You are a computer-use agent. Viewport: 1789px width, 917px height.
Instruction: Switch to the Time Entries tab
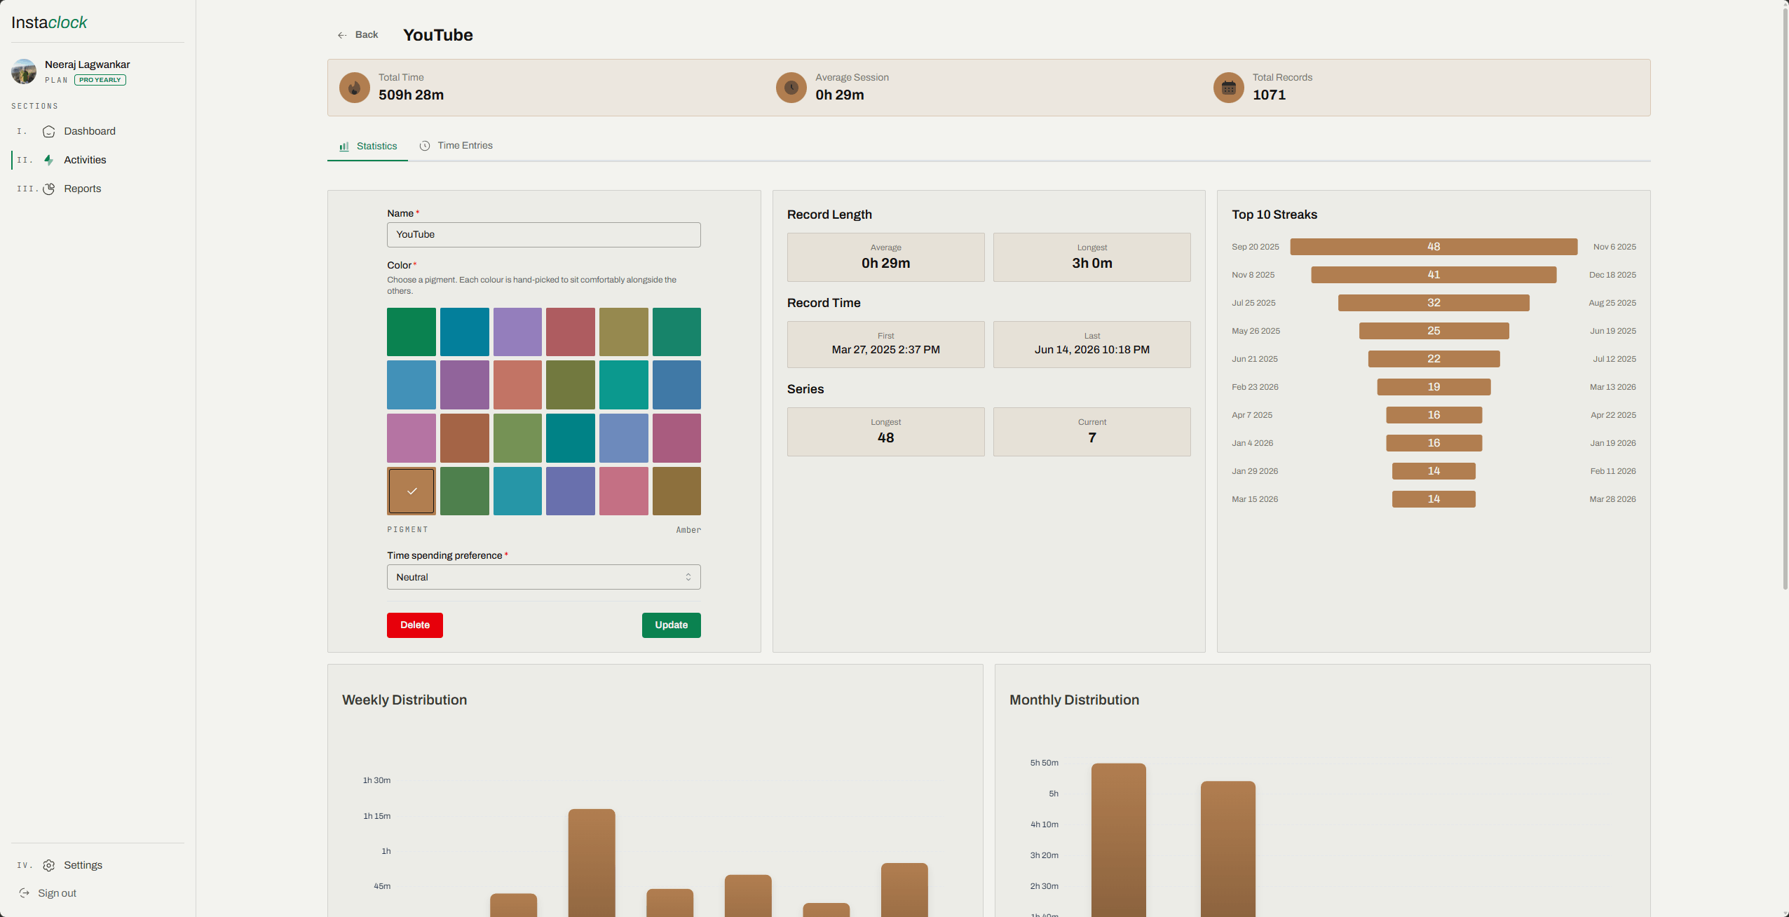coord(456,146)
